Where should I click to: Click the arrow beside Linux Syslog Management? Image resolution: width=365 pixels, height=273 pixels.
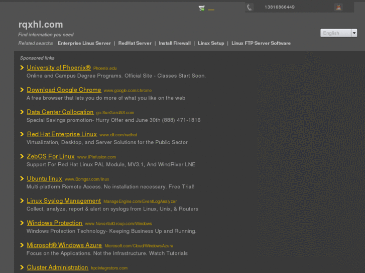click(x=22, y=201)
